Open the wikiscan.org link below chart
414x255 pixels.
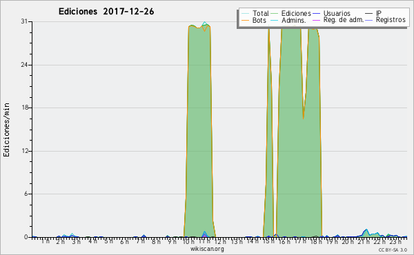pyautogui.click(x=207, y=249)
